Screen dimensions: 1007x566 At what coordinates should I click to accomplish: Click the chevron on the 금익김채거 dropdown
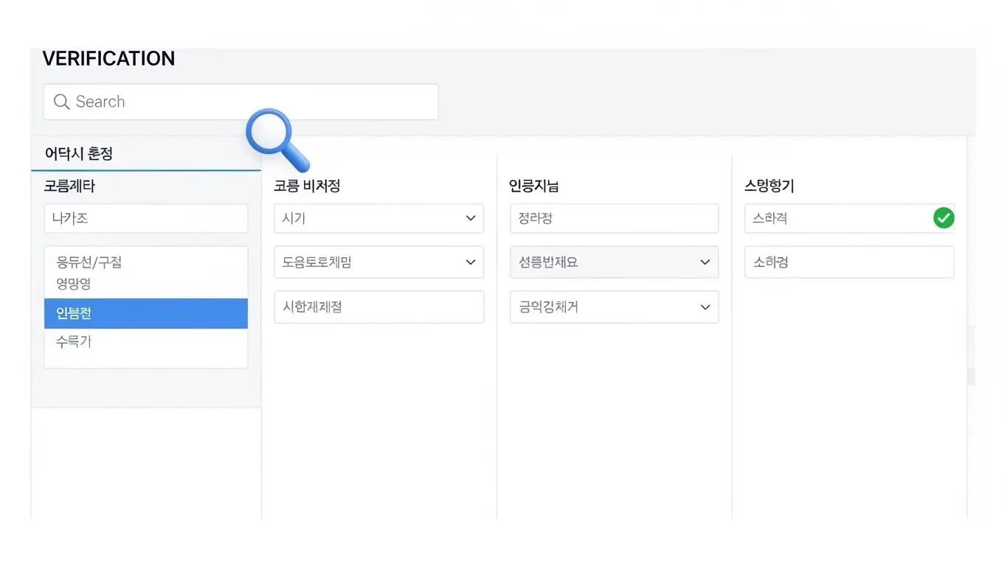tap(706, 307)
